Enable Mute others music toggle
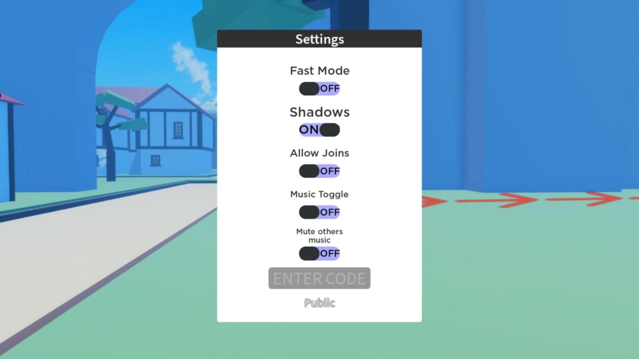The height and width of the screenshot is (359, 639). [x=319, y=253]
